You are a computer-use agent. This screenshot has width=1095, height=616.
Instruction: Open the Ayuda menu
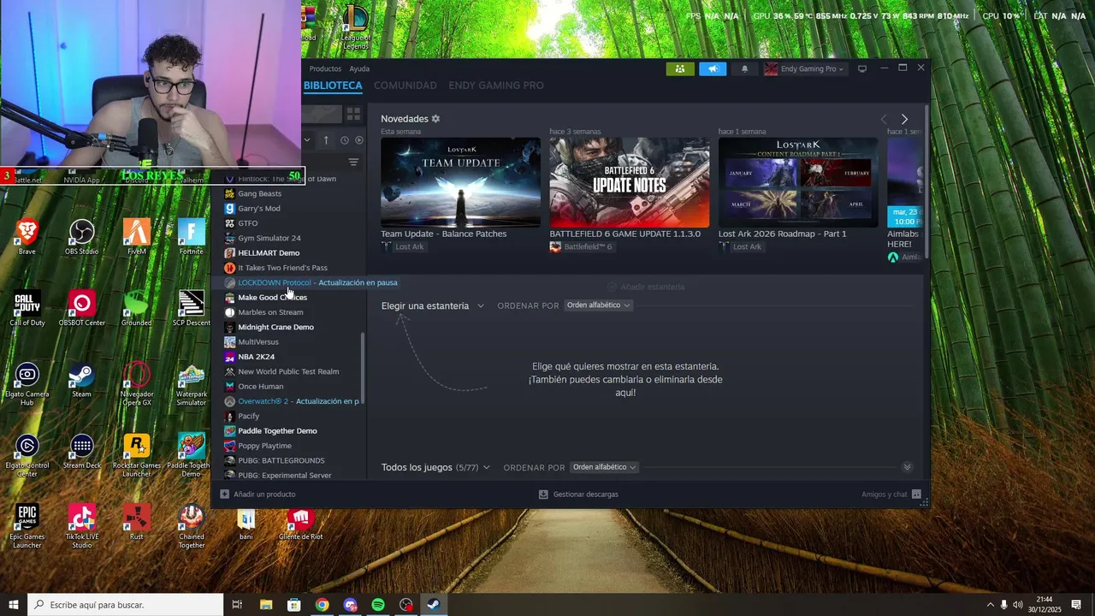(359, 68)
